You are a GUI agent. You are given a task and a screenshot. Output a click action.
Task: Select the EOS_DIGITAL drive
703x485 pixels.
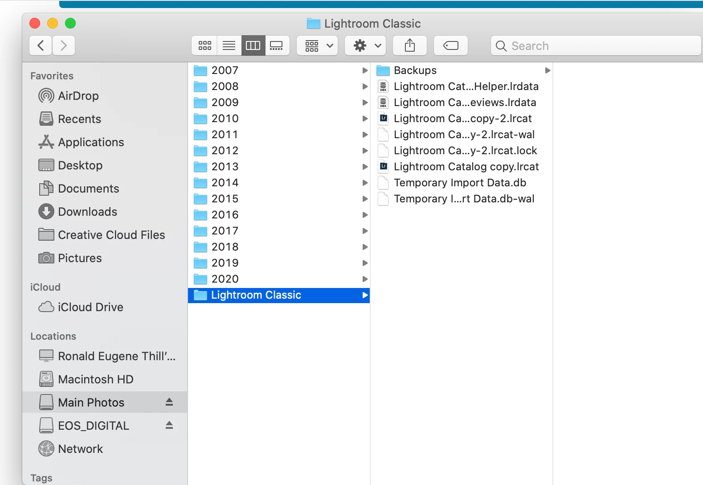pos(105,426)
